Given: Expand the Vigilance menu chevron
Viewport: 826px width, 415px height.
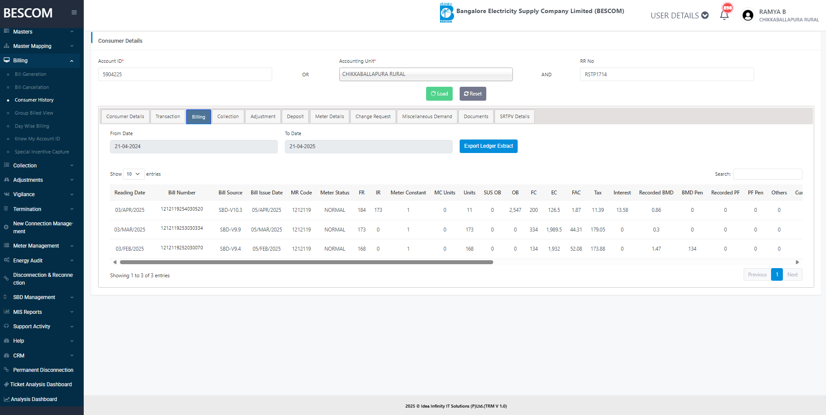Looking at the screenshot, I should click(x=72, y=194).
